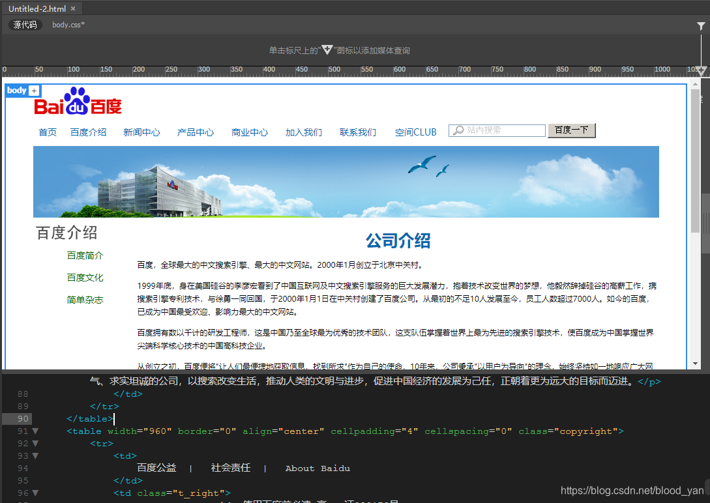Image resolution: width=710 pixels, height=503 pixels.
Task: Collapse code fold arrow on line 96
Action: 35,493
